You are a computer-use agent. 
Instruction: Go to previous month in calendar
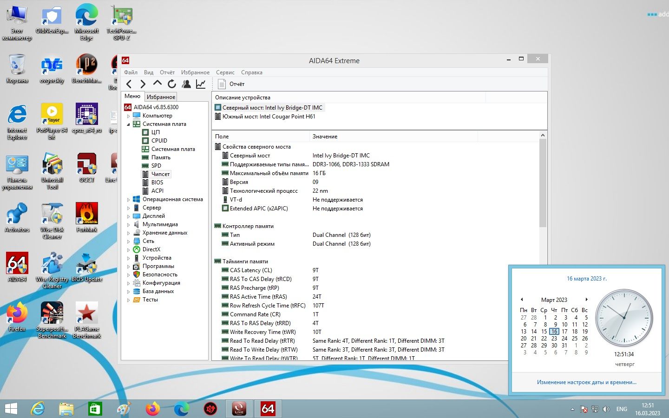point(522,300)
